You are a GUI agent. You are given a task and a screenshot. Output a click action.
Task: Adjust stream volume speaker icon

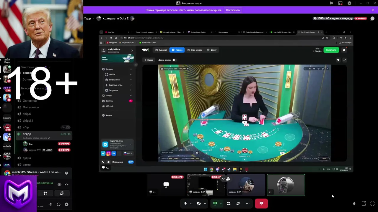click(355, 203)
